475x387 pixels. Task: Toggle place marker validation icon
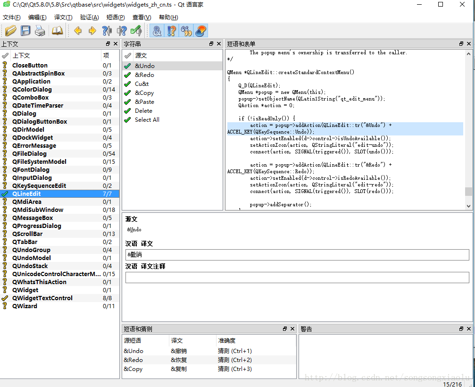(x=200, y=31)
